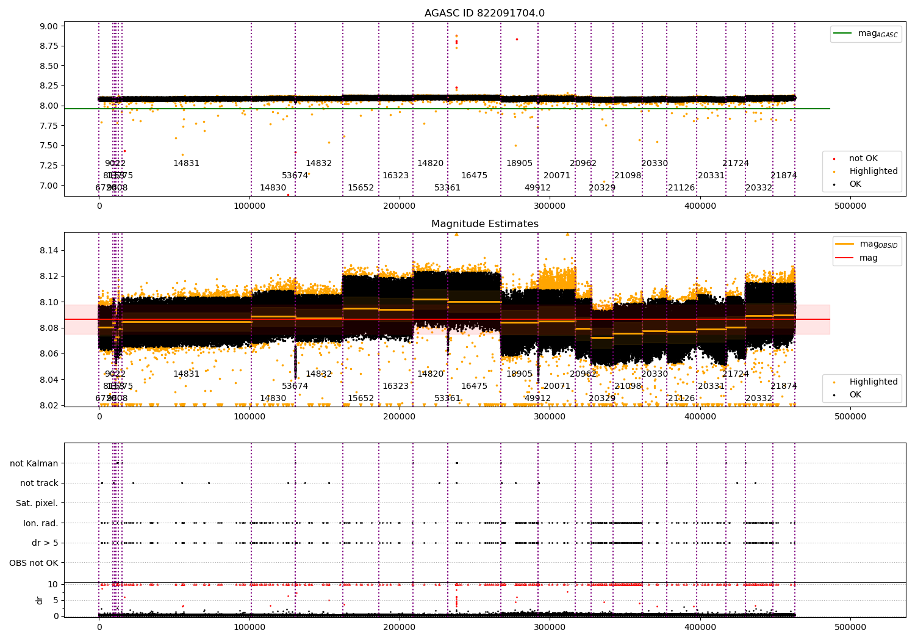
Task: Click the 'dr > 5' row label
Action: click(45, 543)
